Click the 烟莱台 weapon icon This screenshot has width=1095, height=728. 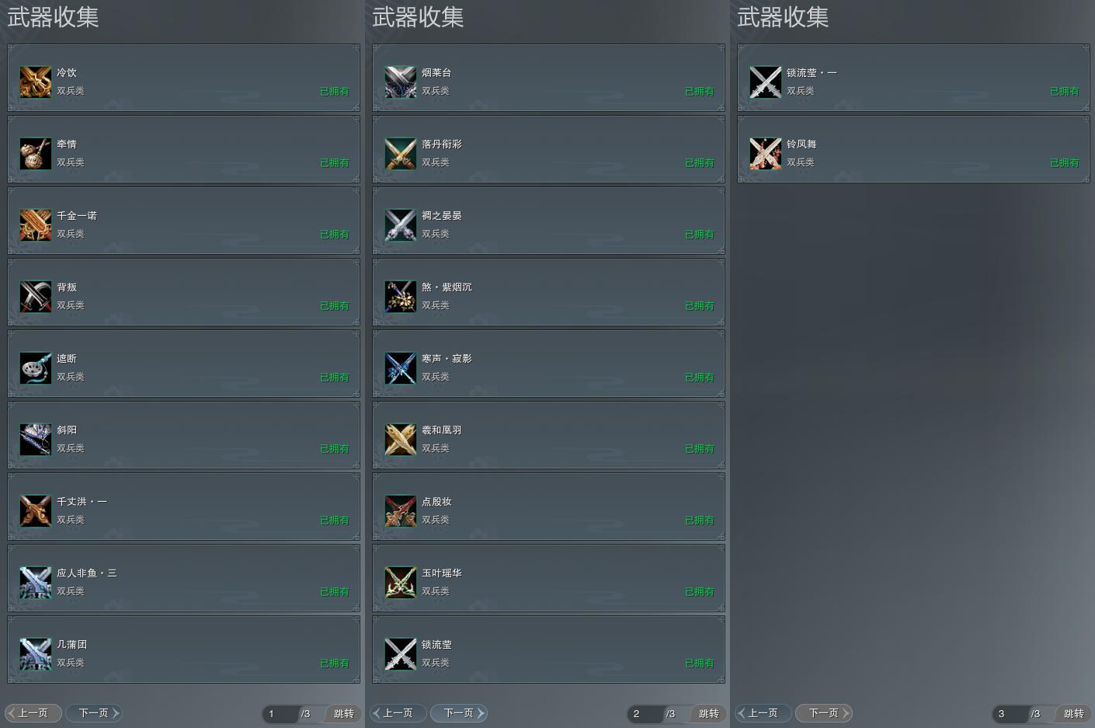401,82
